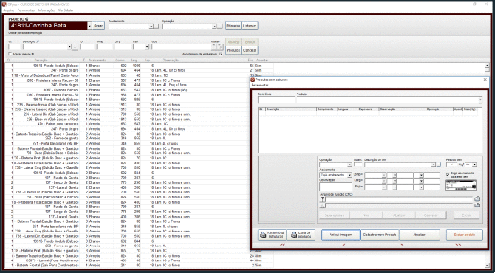Expand the Acabamento dropdown in the top bar
This screenshot has height=273, width=495.
click(x=151, y=27)
